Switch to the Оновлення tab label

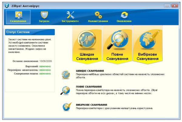tap(124, 21)
